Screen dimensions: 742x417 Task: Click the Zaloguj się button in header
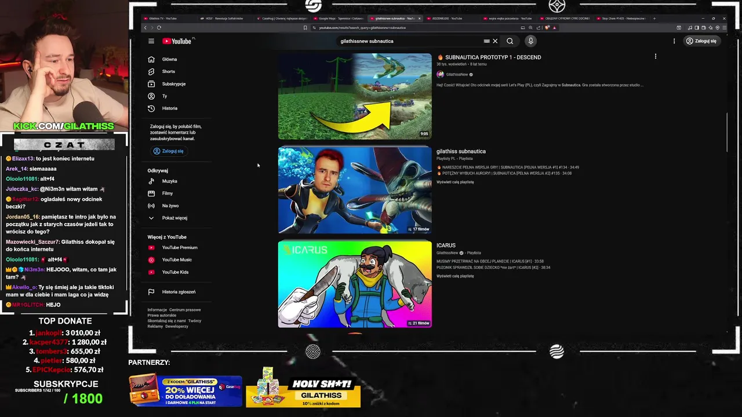701,41
